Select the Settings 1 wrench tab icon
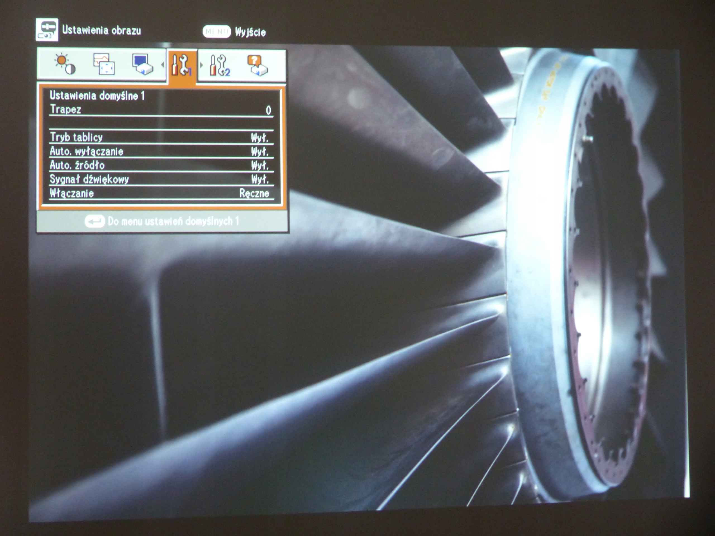 183,64
